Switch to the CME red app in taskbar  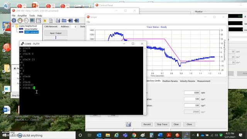(x=178, y=135)
